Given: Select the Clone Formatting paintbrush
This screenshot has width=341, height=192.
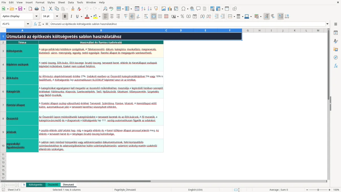Looking at the screenshot, I should coord(73,9).
